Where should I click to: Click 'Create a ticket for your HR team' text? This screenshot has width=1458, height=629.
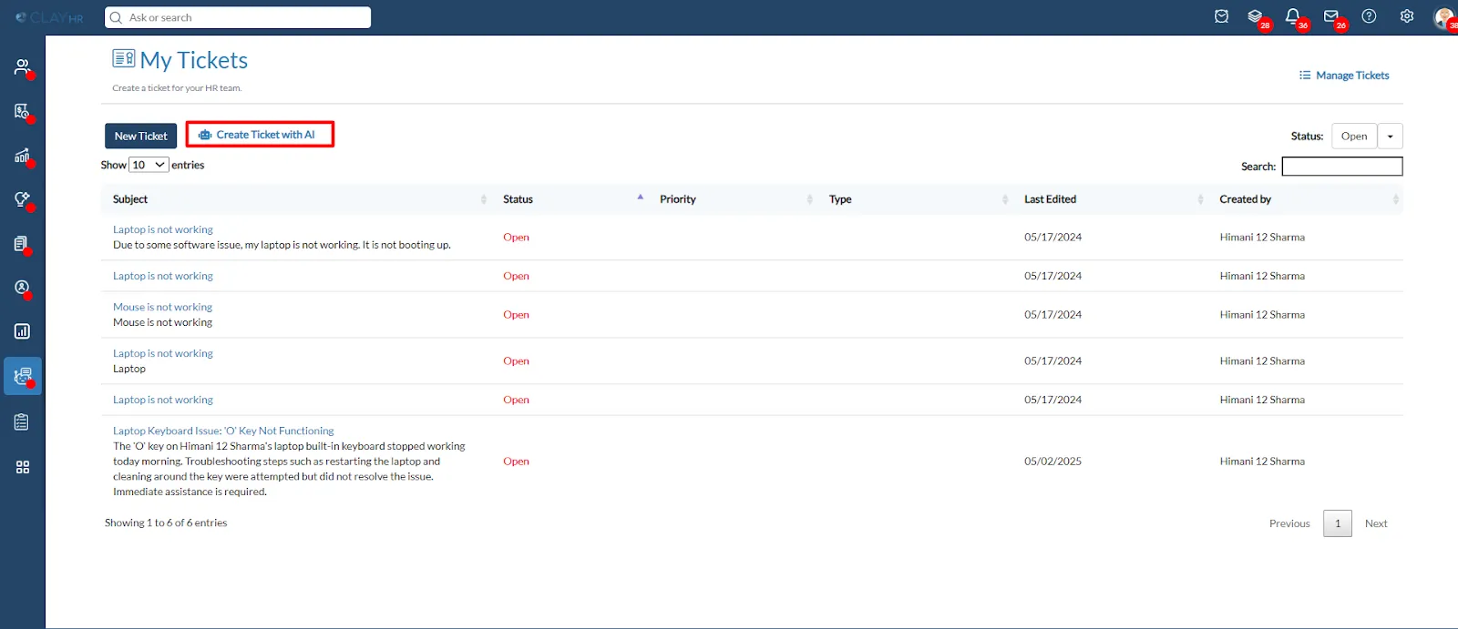pos(177,88)
